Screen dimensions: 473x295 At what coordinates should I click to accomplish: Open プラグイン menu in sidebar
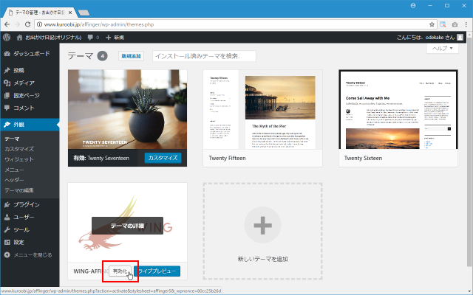[x=30, y=205]
